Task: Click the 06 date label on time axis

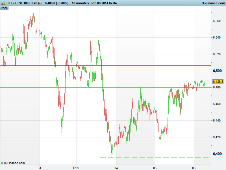Action: pyautogui.click(x=194, y=168)
